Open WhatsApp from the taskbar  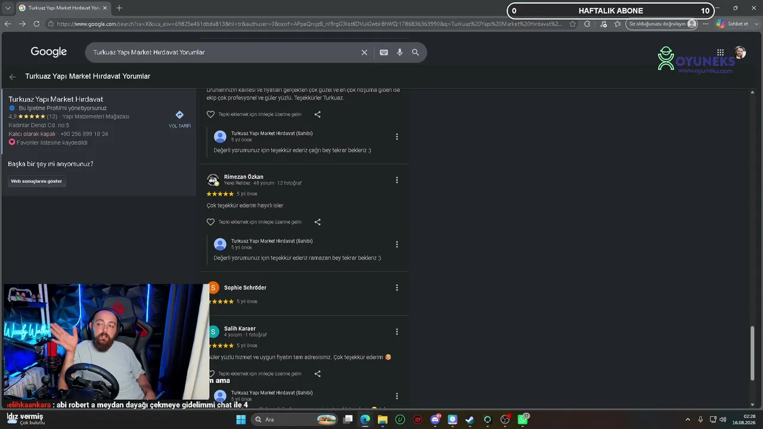click(523, 419)
